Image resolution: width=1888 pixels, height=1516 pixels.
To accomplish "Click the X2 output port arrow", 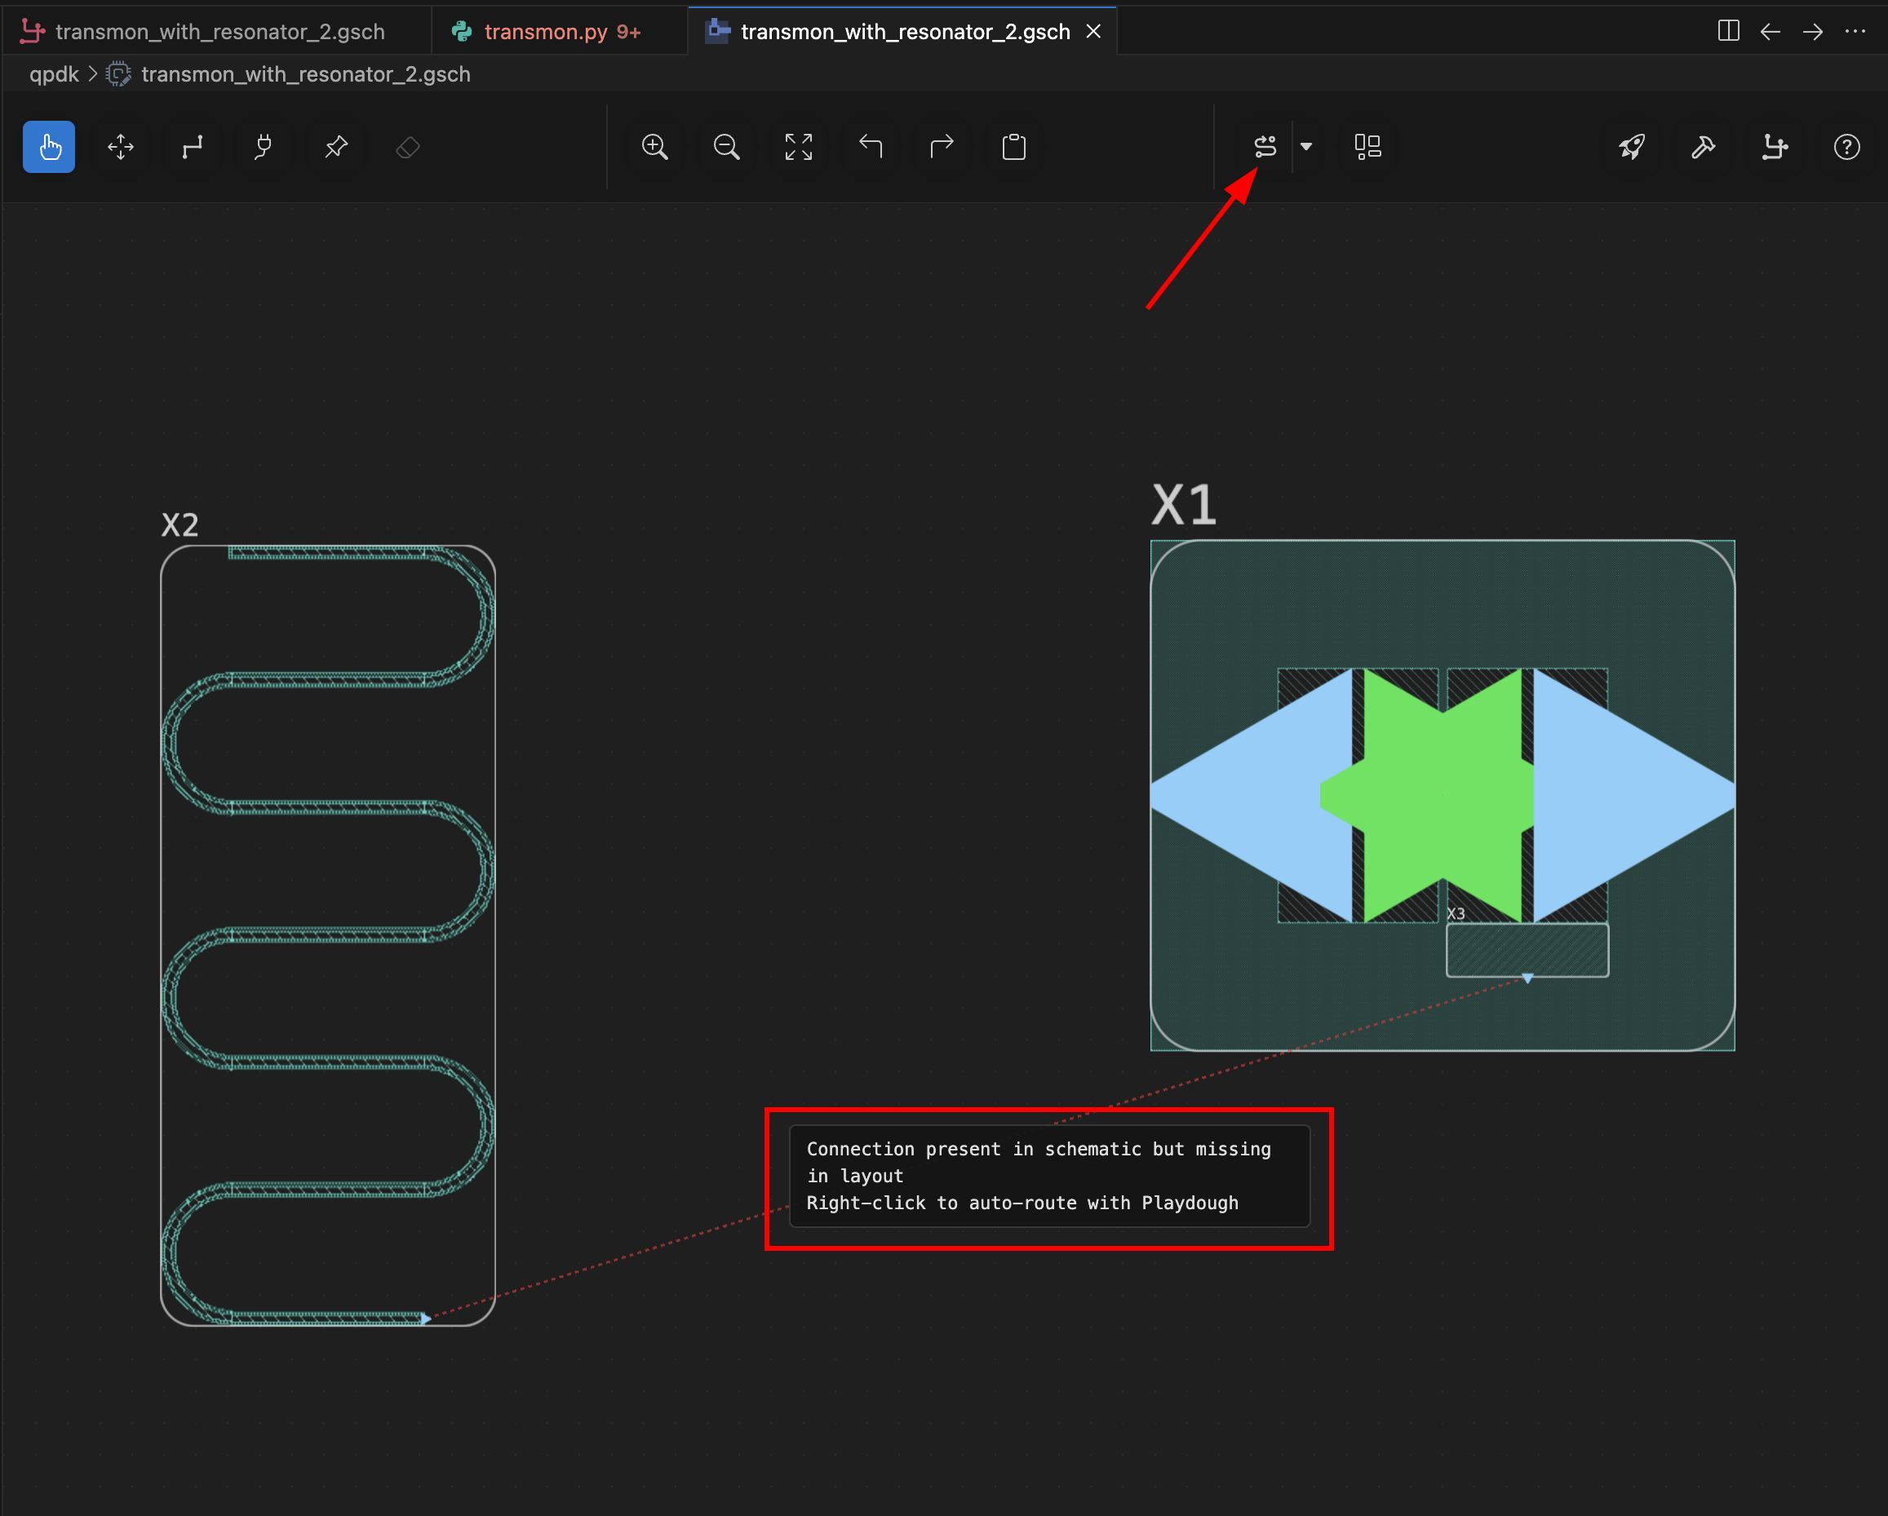I will pos(426,1318).
